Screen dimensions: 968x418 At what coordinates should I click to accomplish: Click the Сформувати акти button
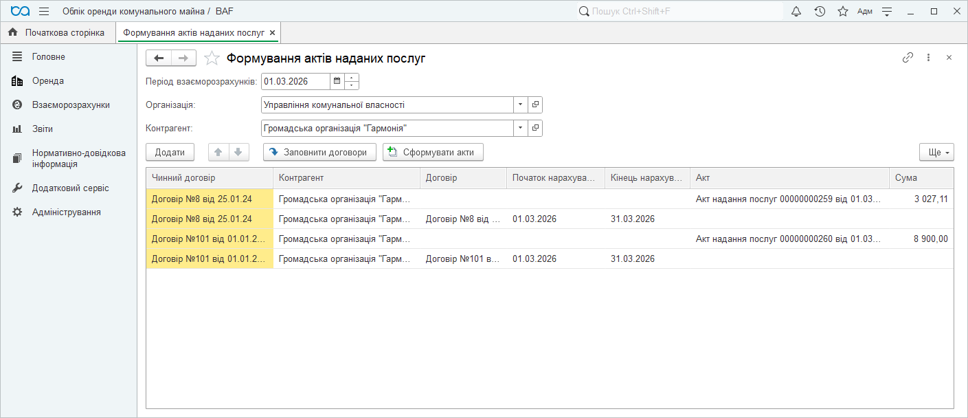point(433,152)
